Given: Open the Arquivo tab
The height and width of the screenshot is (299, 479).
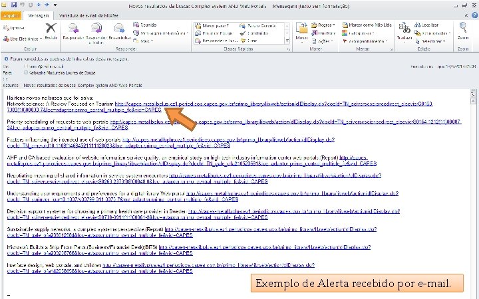Looking at the screenshot, I should (x=11, y=15).
